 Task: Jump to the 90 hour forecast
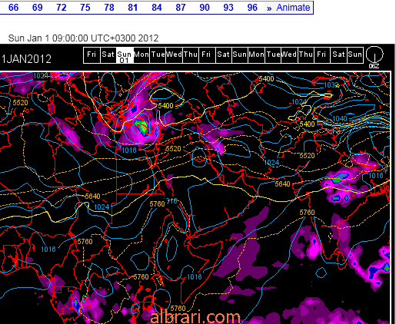tap(205, 8)
